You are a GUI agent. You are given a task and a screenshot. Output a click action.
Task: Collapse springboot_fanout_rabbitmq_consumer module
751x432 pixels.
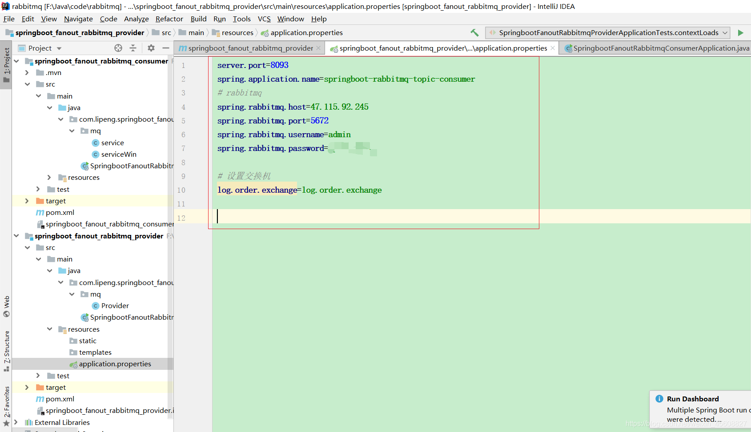coord(17,61)
